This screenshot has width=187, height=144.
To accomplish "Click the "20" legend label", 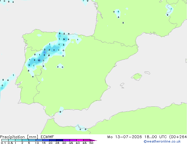I will point(50,143).
